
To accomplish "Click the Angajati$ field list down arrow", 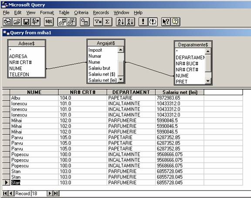I will point(121,79).
